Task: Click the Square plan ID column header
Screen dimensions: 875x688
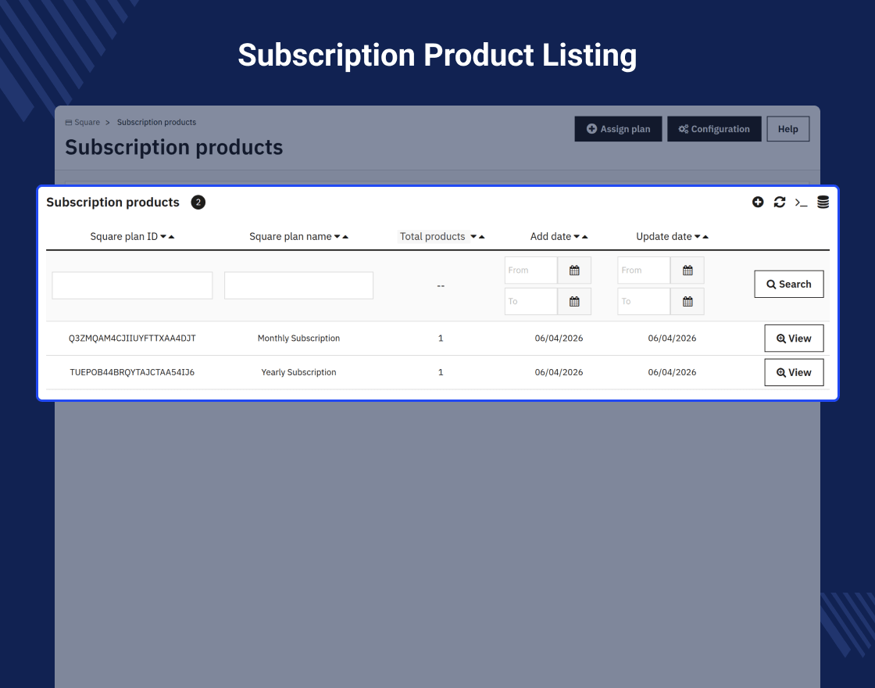Action: coord(124,237)
